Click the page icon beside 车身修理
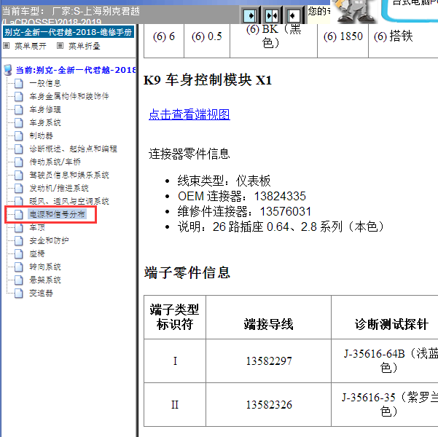The image size is (438, 437). [x=19, y=109]
